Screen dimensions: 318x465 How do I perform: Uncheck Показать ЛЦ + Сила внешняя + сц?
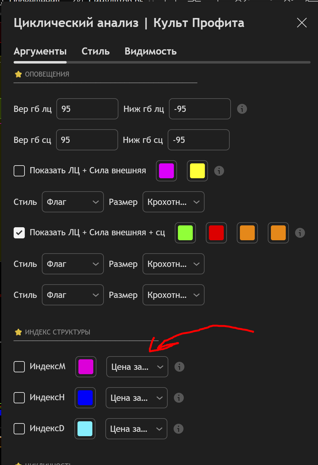(19, 233)
